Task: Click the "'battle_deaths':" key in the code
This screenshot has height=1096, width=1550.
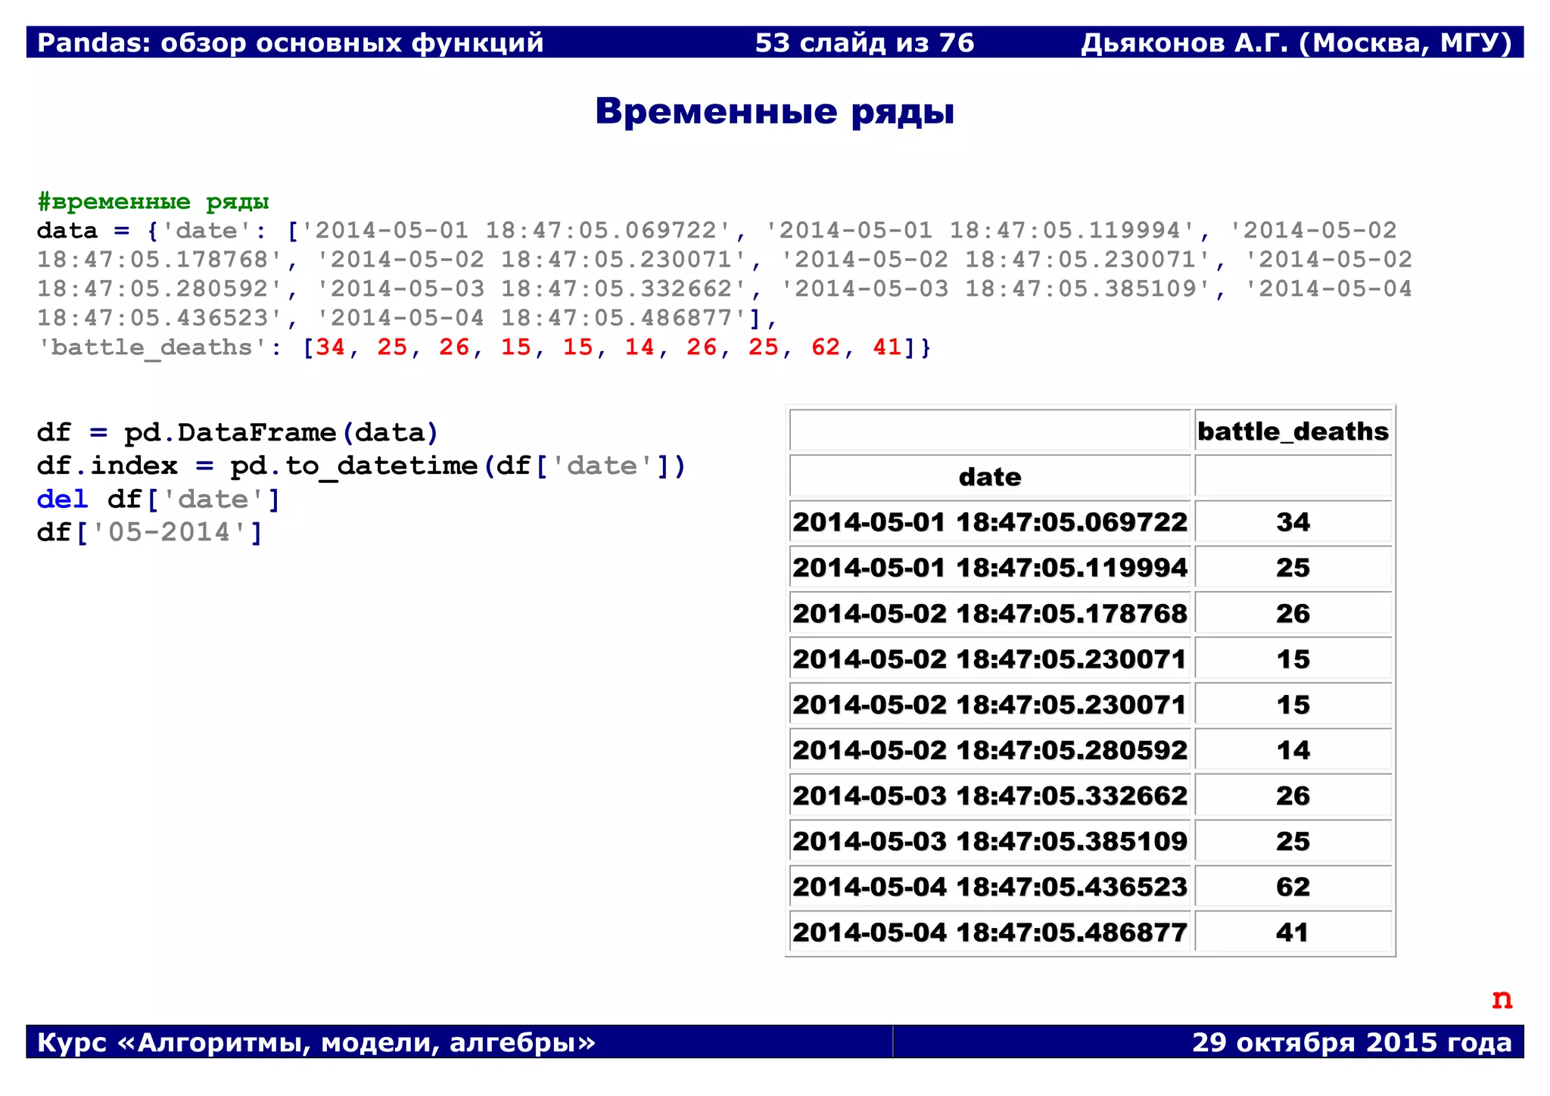Action: pyautogui.click(x=160, y=347)
